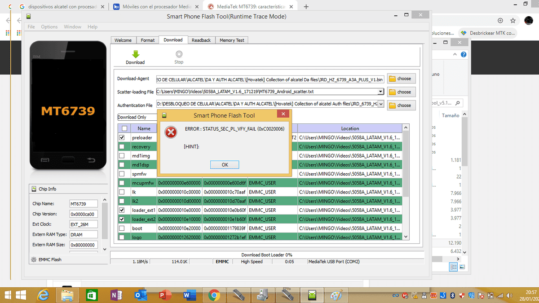Open the Options menu
Screen dimensions: 539x303
[49, 27]
